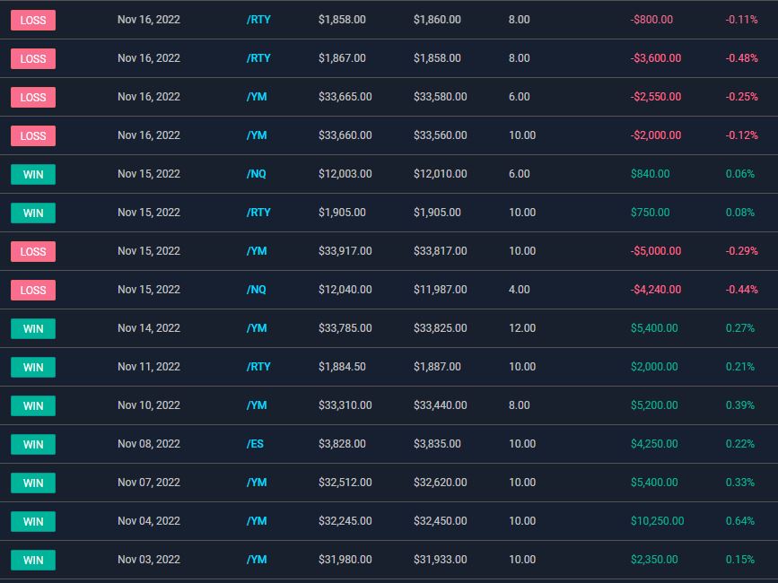778x583 pixels.
Task: Select the -$3,600.00 loss amount
Action: click(x=655, y=58)
